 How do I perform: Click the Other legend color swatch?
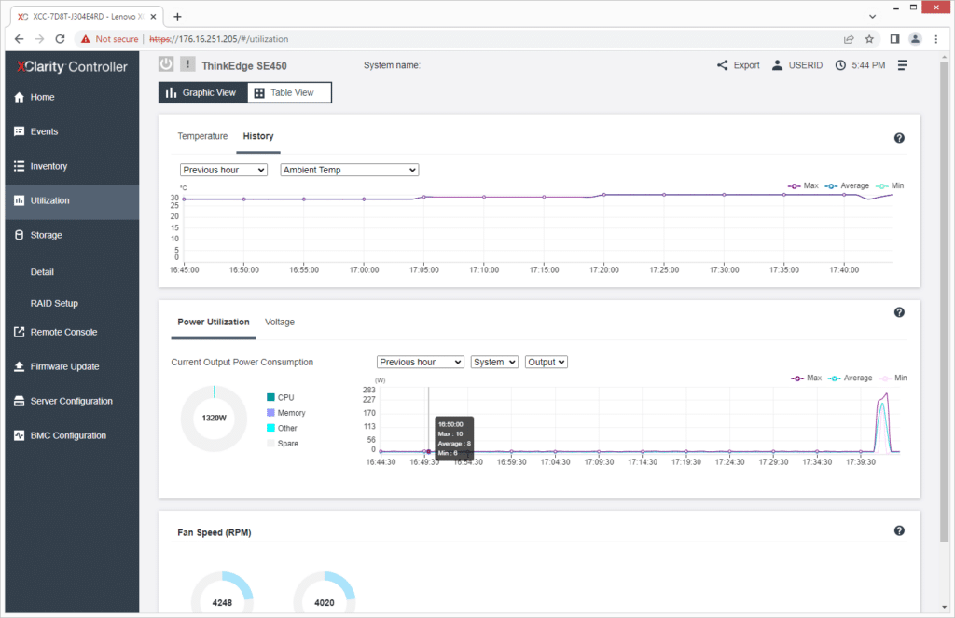coord(270,428)
